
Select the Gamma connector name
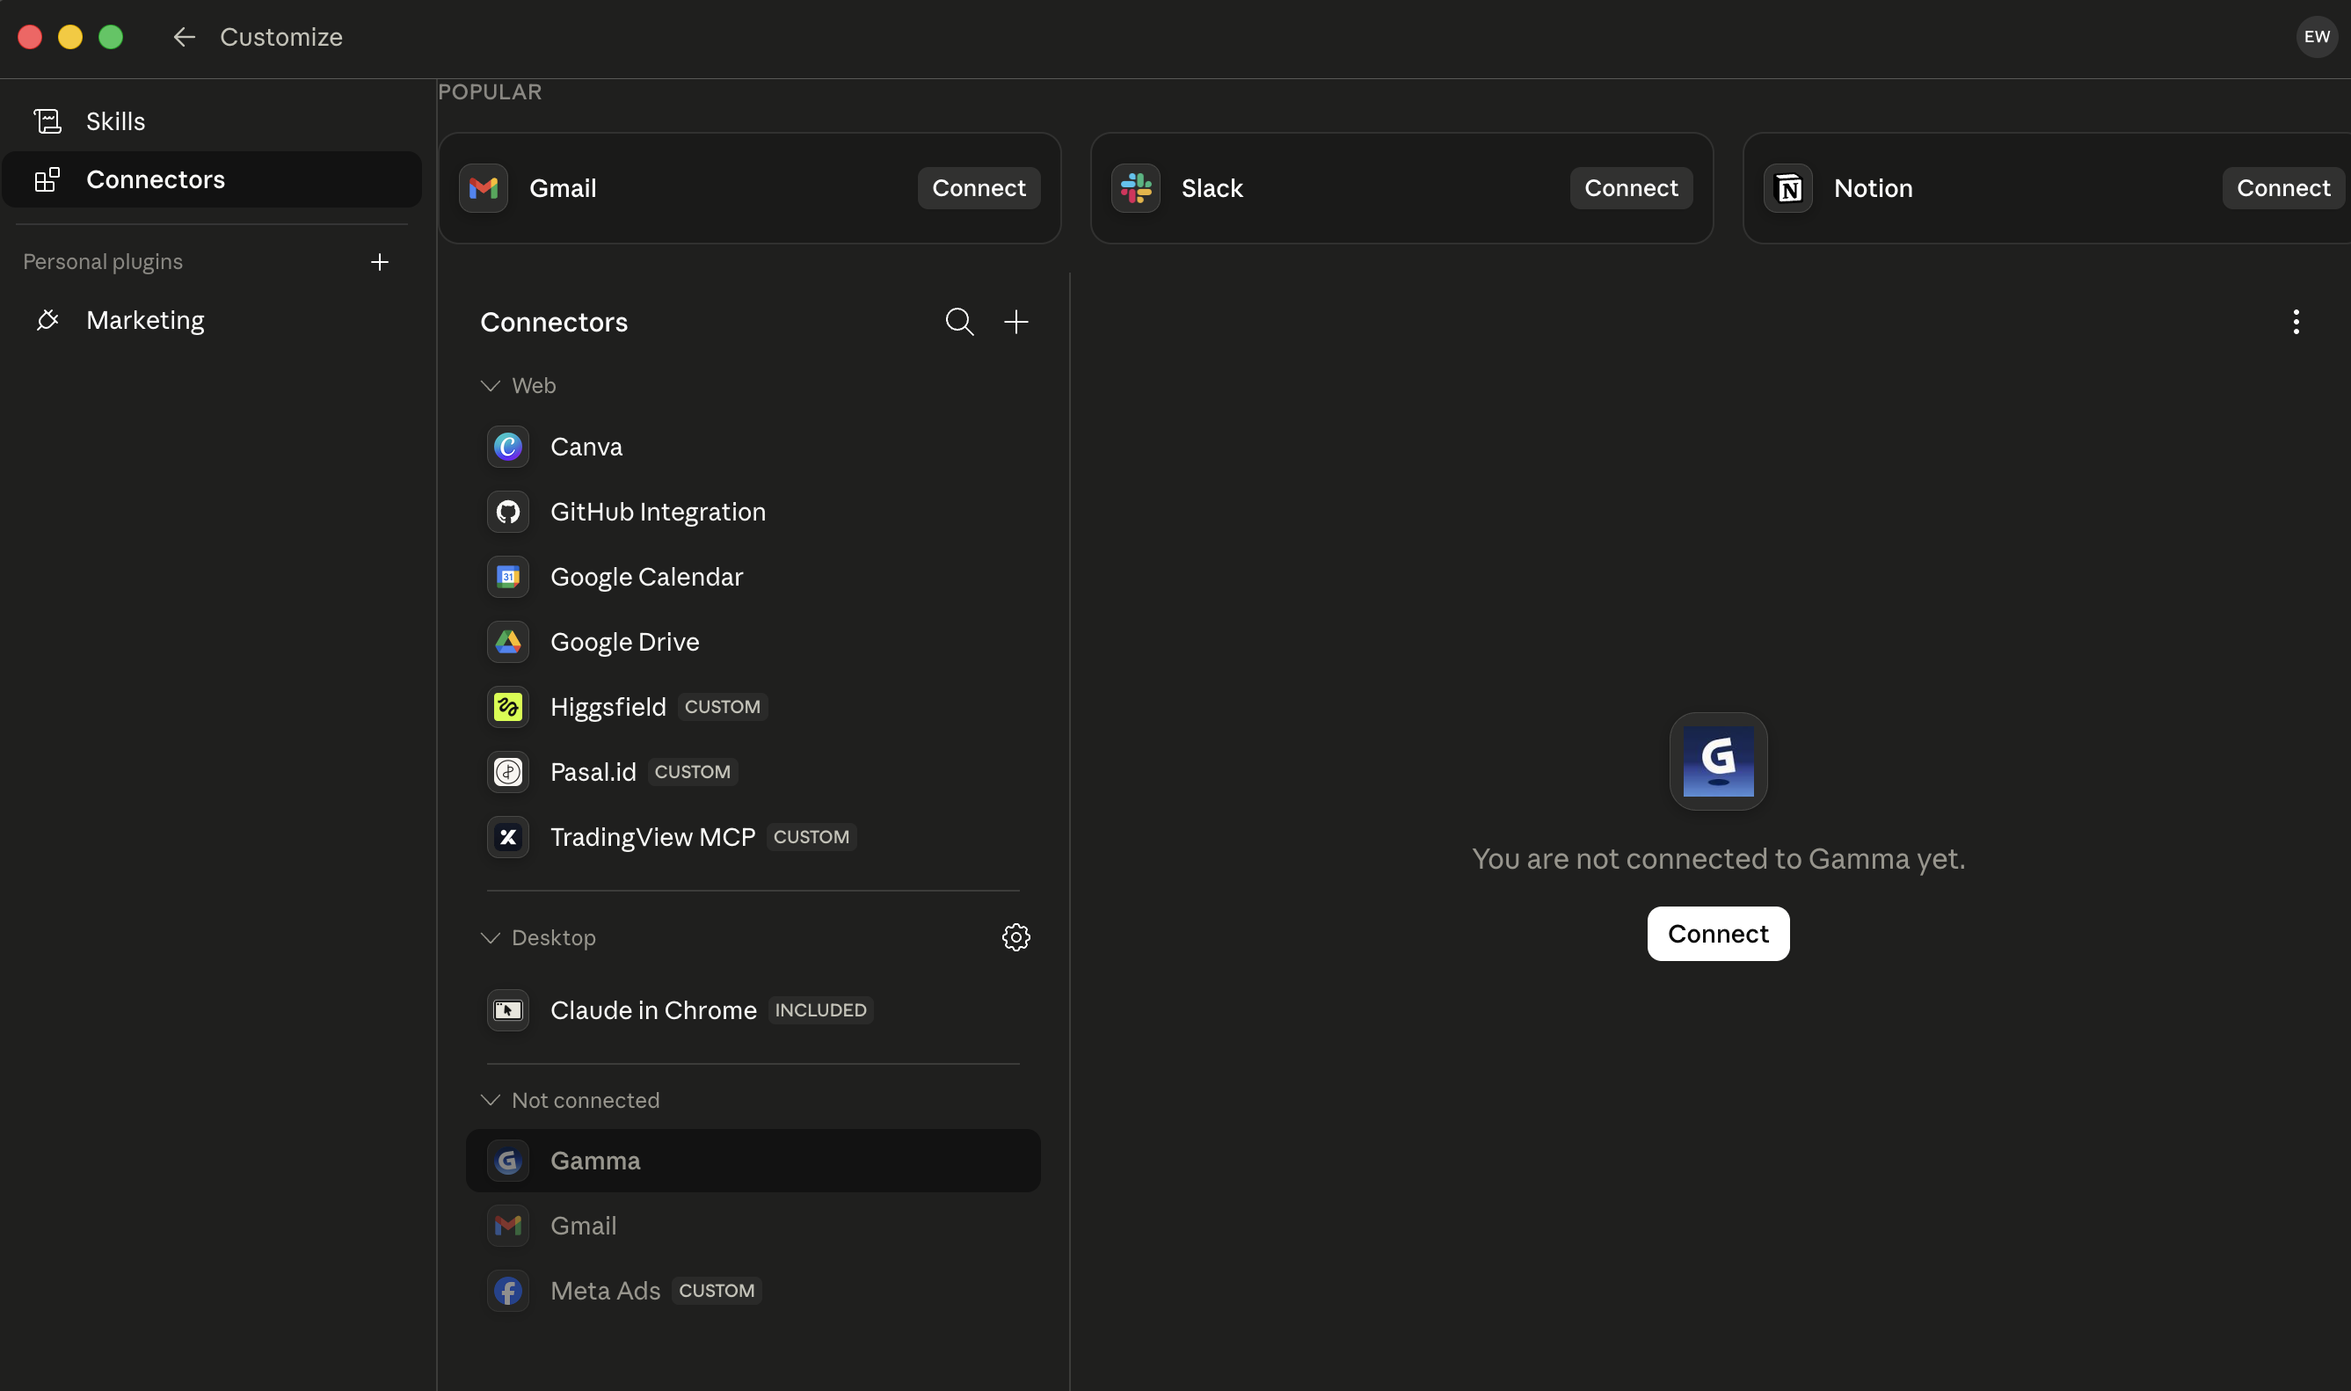click(595, 1161)
